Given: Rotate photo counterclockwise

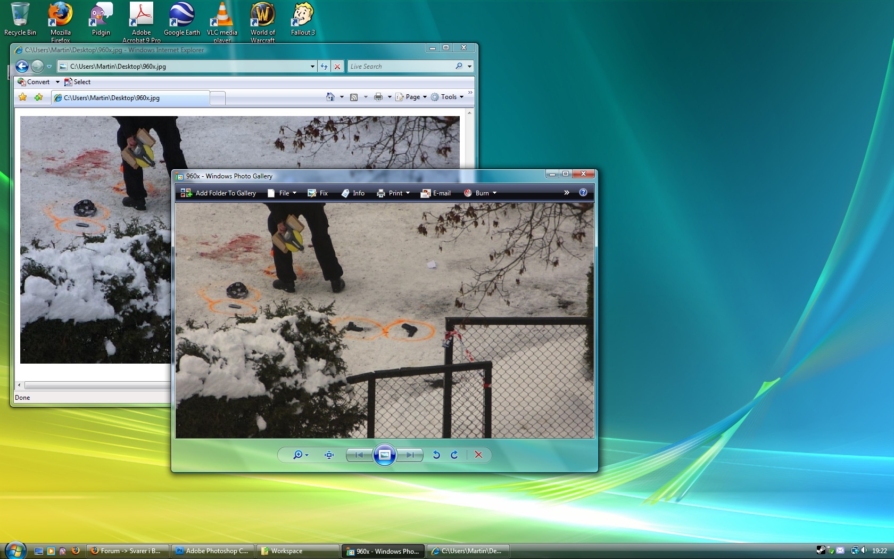Looking at the screenshot, I should [x=436, y=455].
